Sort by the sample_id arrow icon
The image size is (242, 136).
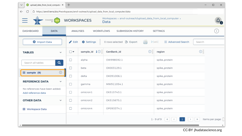click(x=97, y=52)
